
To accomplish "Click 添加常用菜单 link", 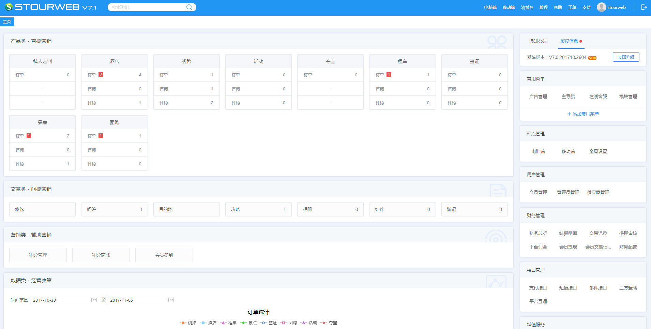I will click(x=583, y=114).
